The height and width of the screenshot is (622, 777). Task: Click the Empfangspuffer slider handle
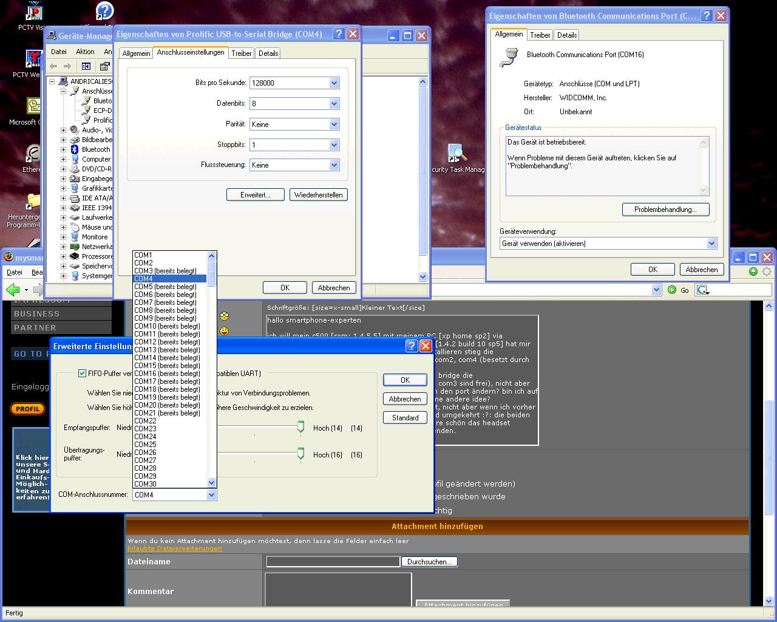[300, 428]
